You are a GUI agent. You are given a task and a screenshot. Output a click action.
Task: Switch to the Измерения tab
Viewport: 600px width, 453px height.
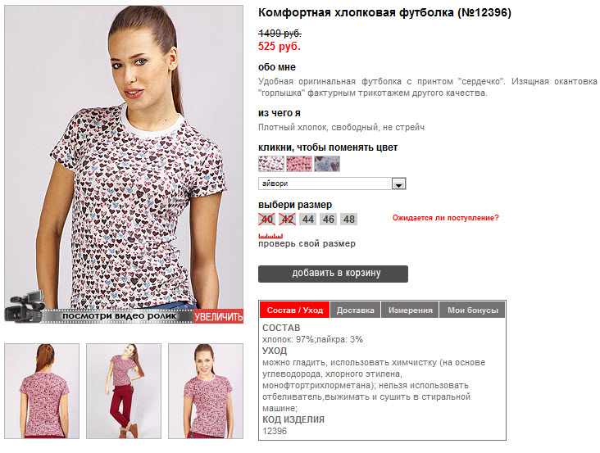(410, 310)
